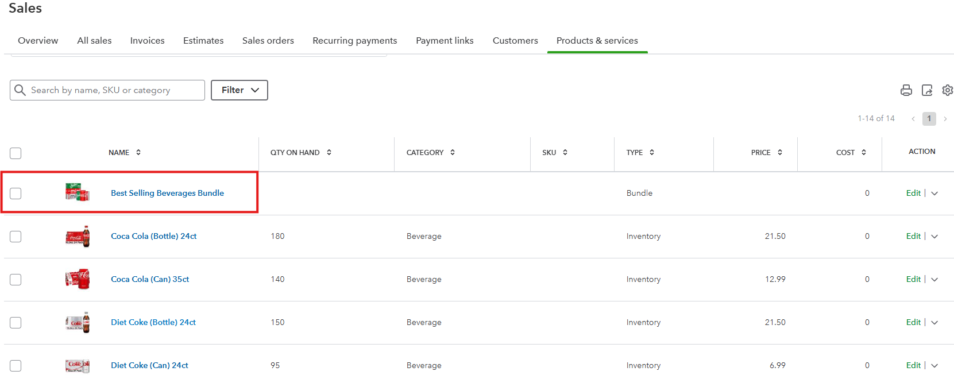Open Diet Coke (Bottle) 24ct link
954x379 pixels.
coord(153,322)
